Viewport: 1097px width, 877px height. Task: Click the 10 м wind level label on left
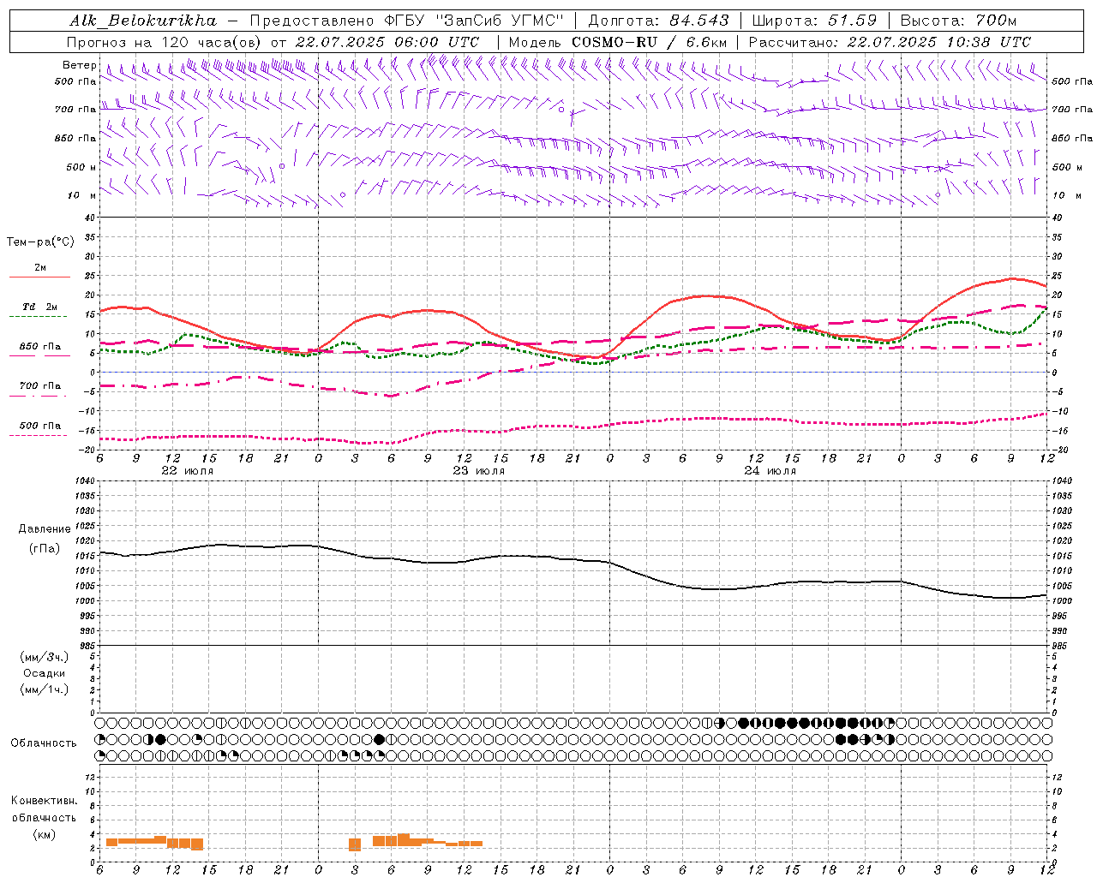click(x=82, y=195)
